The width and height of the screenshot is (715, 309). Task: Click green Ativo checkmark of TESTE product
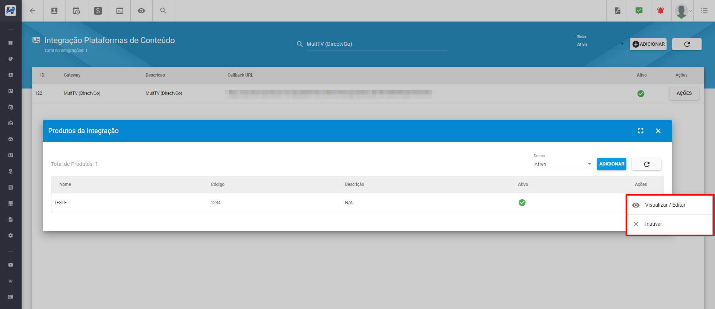tap(522, 203)
